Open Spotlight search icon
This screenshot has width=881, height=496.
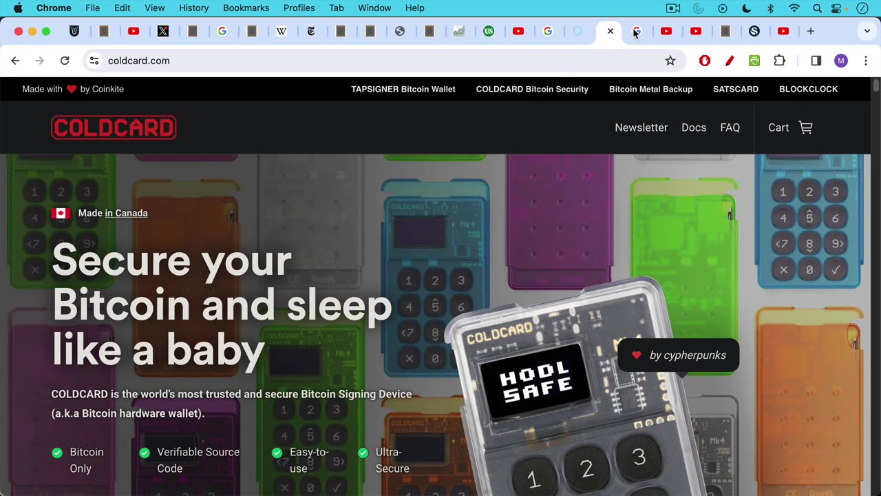[817, 8]
